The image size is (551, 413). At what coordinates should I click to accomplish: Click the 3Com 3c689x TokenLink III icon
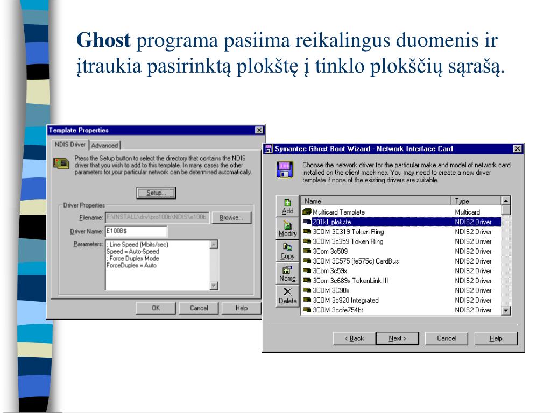(307, 281)
